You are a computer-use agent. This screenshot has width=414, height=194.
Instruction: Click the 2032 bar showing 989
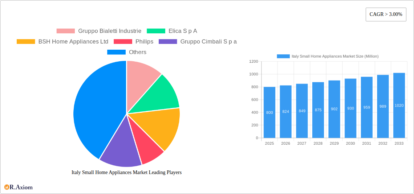click(x=383, y=107)
